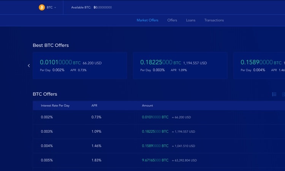
Task: Click the 1.83% APR table cell
Action: tap(97, 160)
